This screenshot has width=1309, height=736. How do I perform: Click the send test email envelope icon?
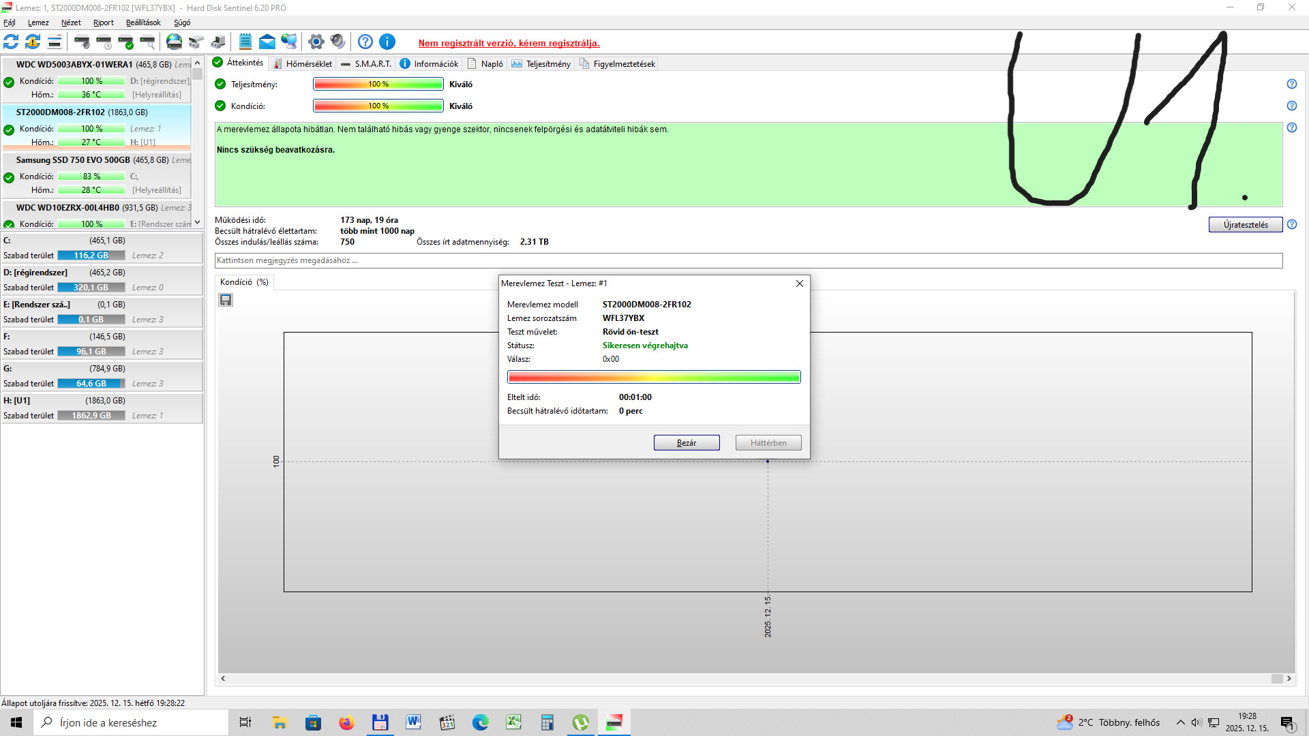click(x=267, y=42)
